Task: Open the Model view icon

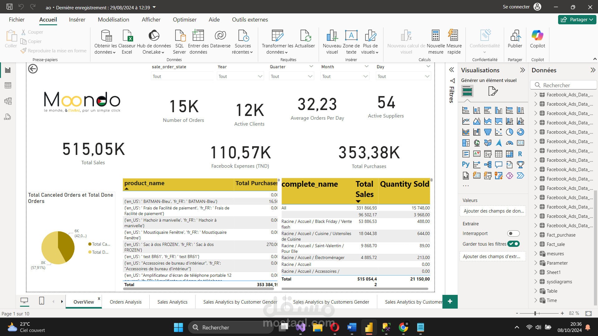Action: pyautogui.click(x=8, y=101)
